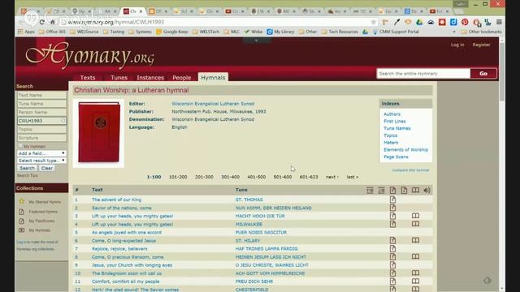Click the Search the entire Hymnary field
This screenshot has height=292, width=520.
(423, 74)
